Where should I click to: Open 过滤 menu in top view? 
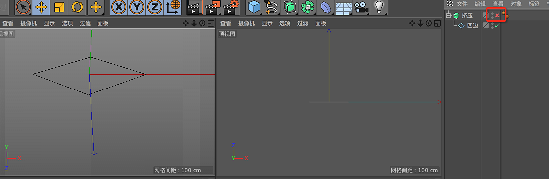click(x=303, y=23)
